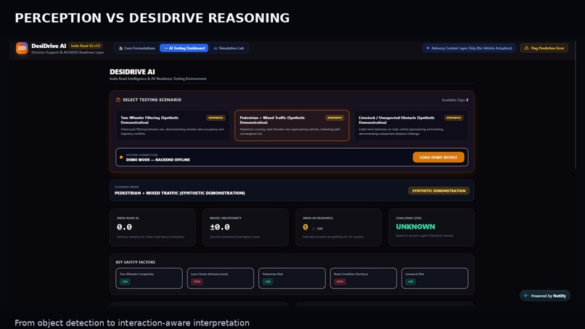The width and height of the screenshot is (585, 329).
Task: Click Demo Mode — Backend Offline text
Action: coord(157,160)
